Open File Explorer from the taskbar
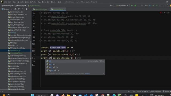Viewport: 171px width, 96px height. pyautogui.click(x=69, y=95)
